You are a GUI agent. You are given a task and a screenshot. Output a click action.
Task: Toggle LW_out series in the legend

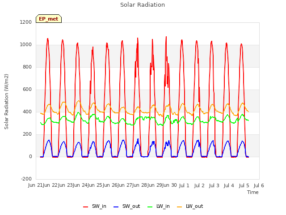point(190,206)
